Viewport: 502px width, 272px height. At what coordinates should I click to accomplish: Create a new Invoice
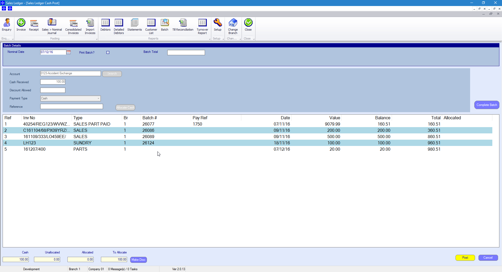(x=21, y=25)
